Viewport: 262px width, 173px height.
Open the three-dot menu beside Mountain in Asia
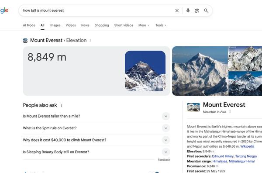tap(230, 111)
